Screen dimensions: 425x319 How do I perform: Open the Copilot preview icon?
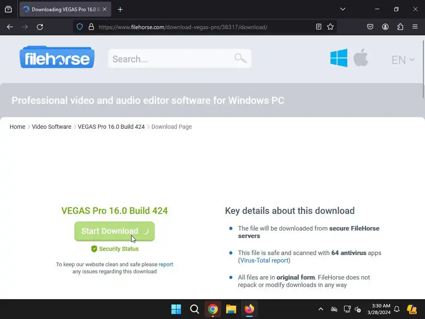click(x=412, y=309)
